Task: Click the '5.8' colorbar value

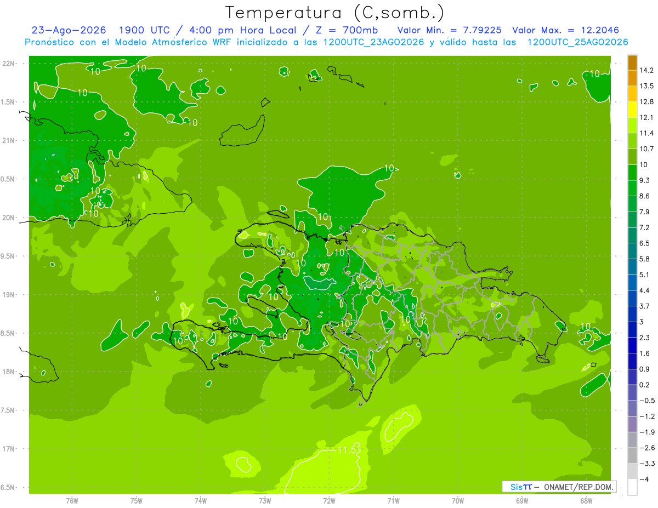Action: coord(645,259)
